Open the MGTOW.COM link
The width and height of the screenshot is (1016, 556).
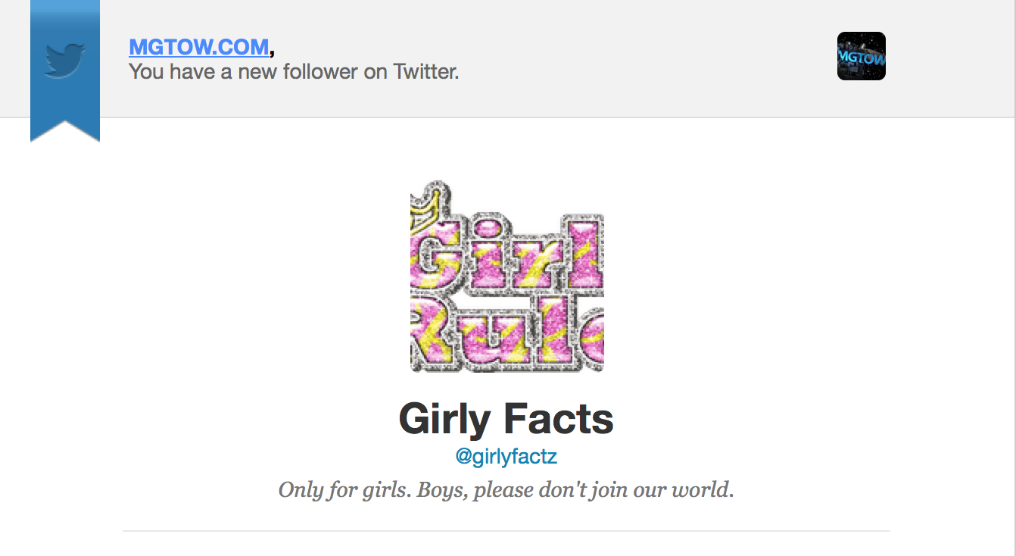[x=198, y=47]
